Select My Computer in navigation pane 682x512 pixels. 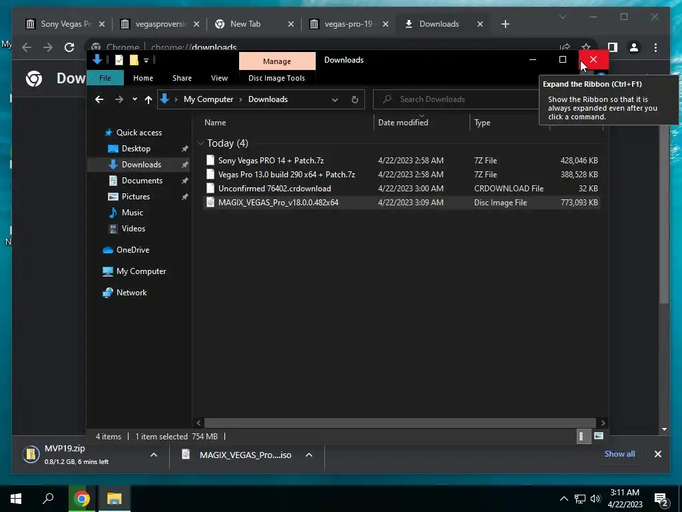tap(141, 271)
